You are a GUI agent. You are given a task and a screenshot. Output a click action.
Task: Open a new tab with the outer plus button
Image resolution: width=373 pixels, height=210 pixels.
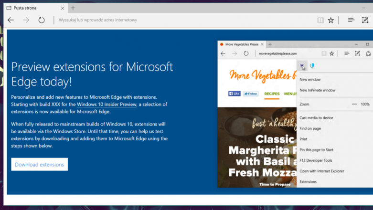click(x=73, y=8)
